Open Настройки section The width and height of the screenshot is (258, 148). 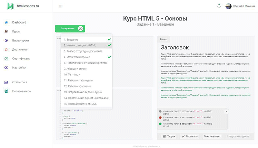pos(19,68)
